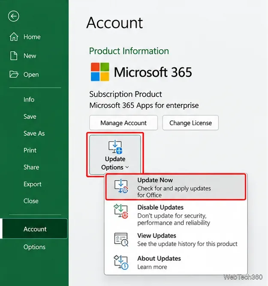Open the Print section
Viewport: 268px width, 286px height.
(x=30, y=150)
